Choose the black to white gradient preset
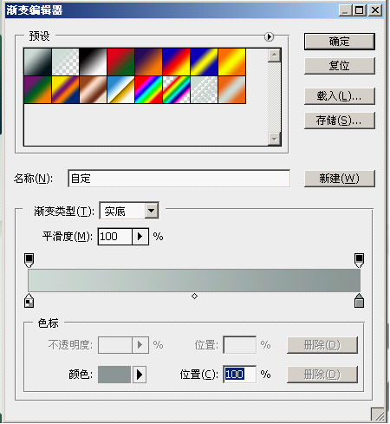 [x=93, y=62]
